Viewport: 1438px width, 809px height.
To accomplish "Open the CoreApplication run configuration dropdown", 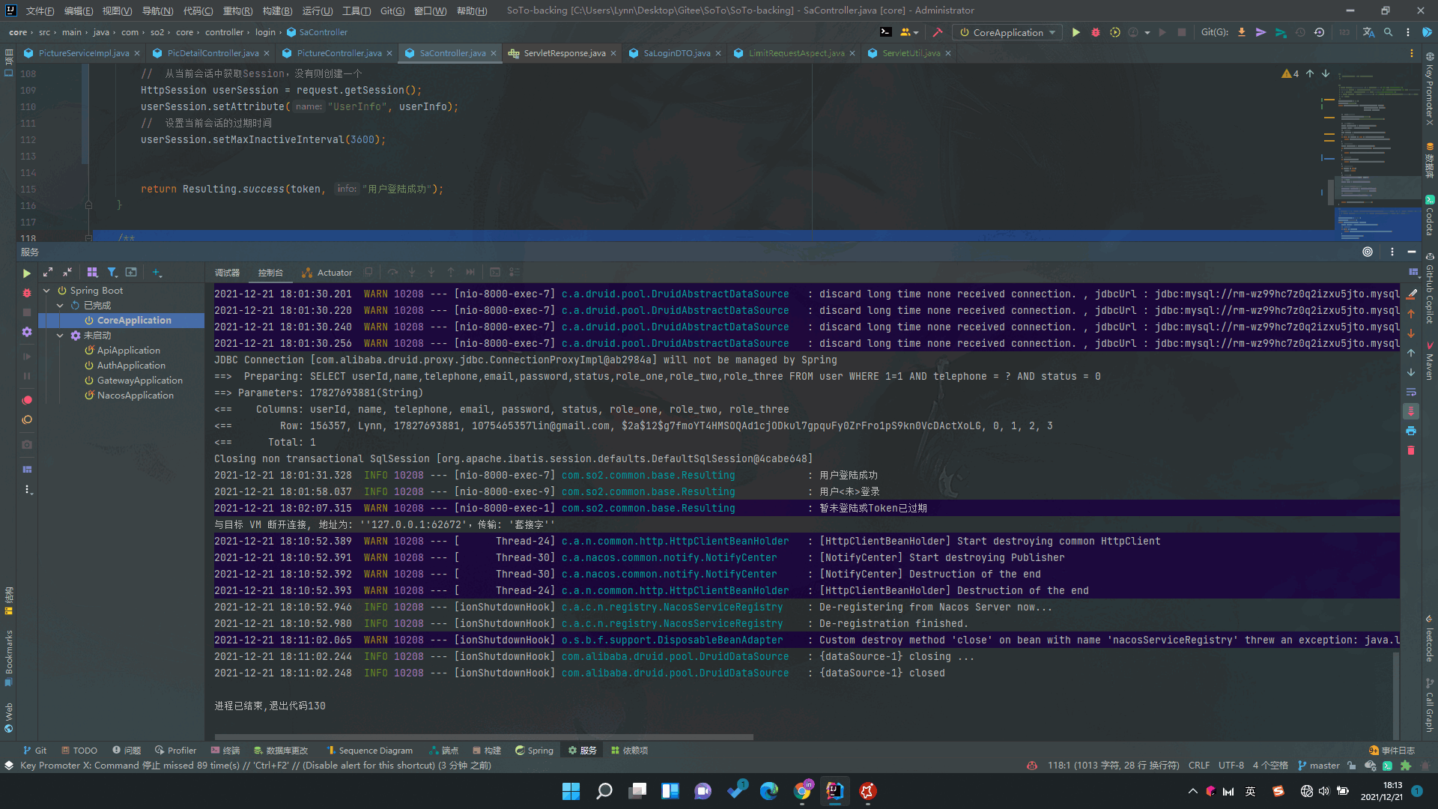I will click(x=1007, y=32).
